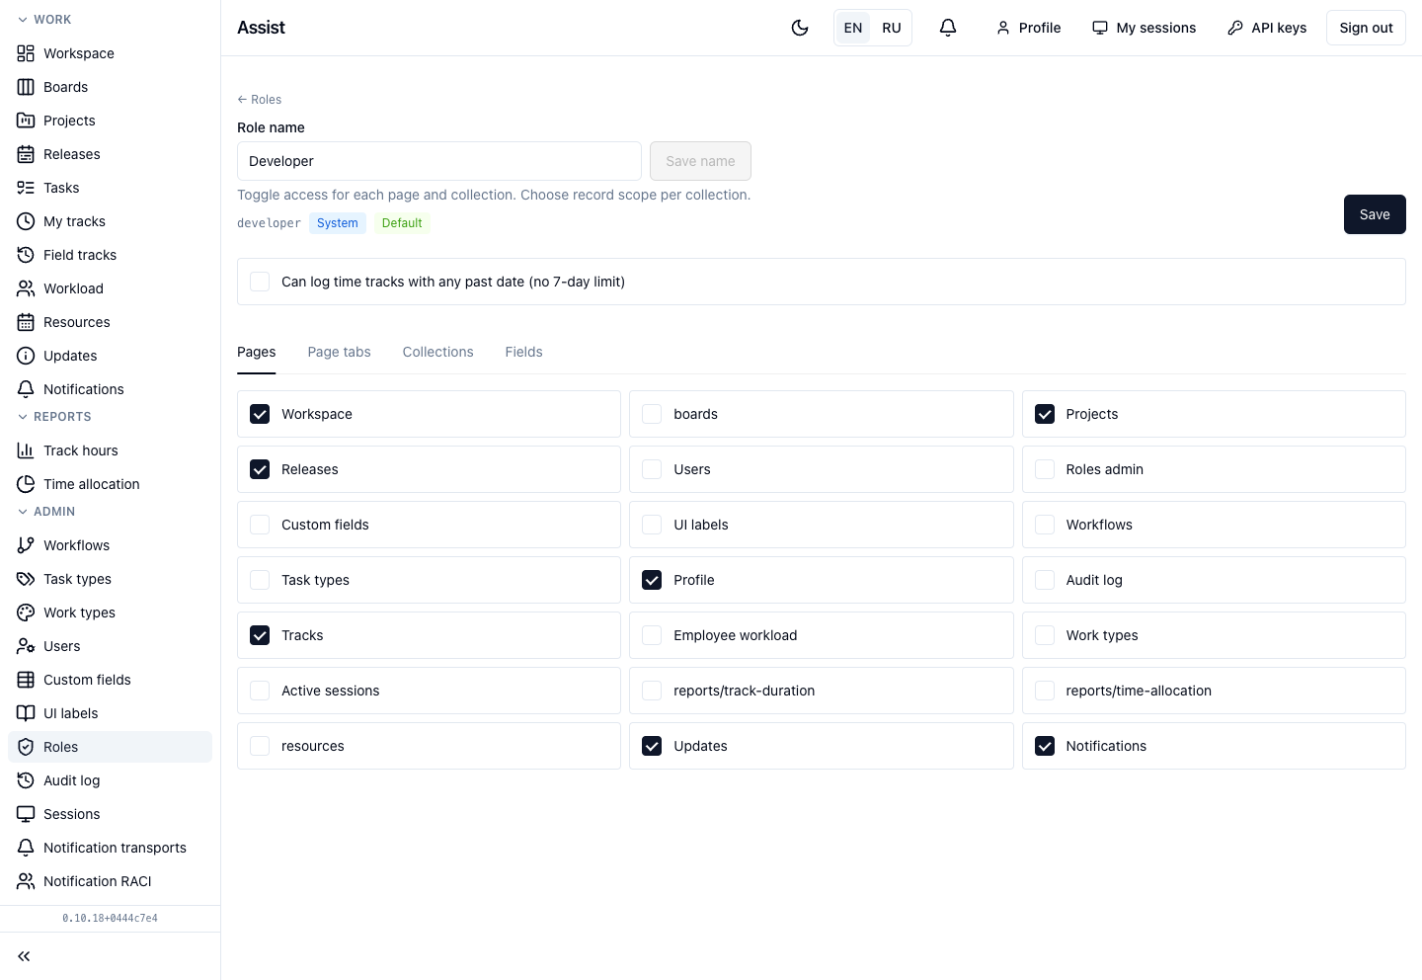1422x980 pixels.
Task: Collapse the REPORTS sidebar section
Action: pos(54,417)
